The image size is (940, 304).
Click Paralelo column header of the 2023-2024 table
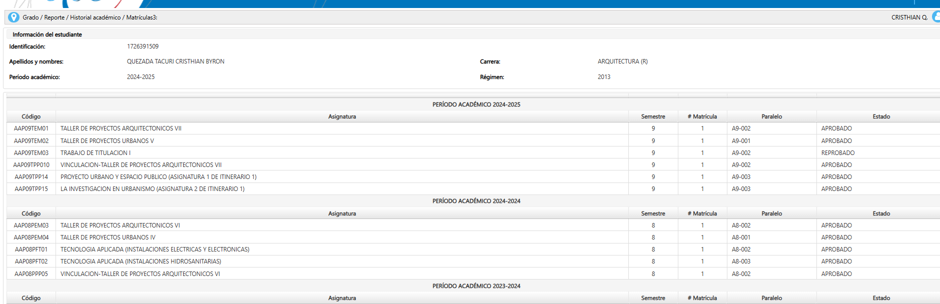(x=771, y=298)
